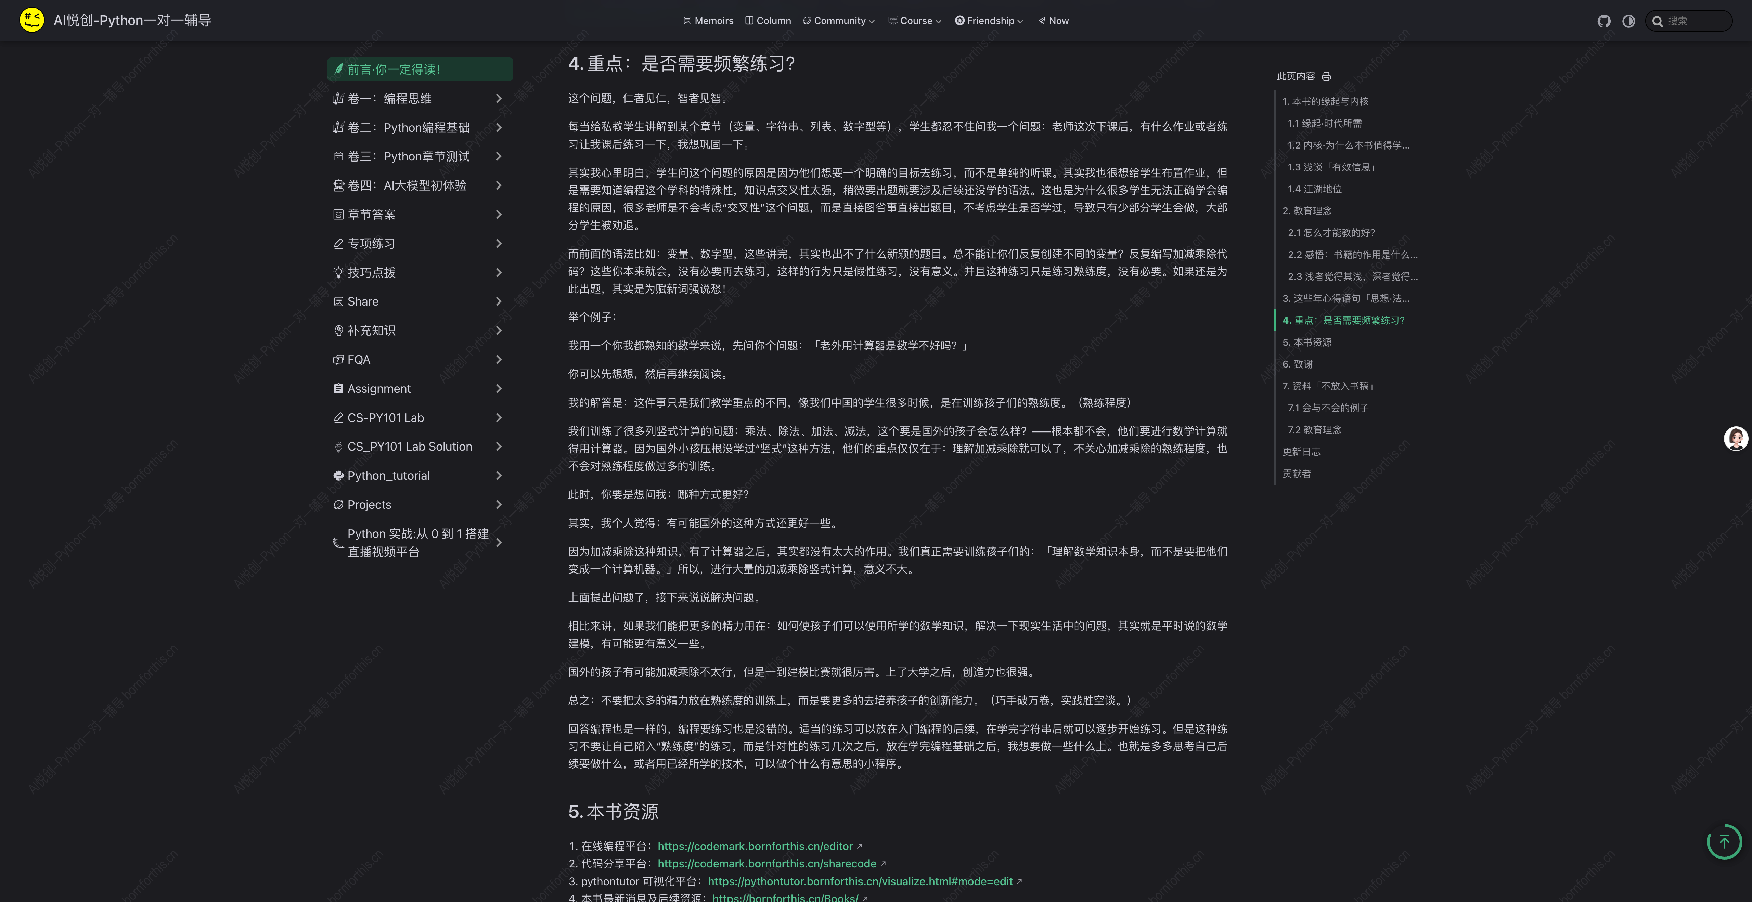Click the floating avatar assistant icon
This screenshot has width=1752, height=902.
[x=1736, y=439]
